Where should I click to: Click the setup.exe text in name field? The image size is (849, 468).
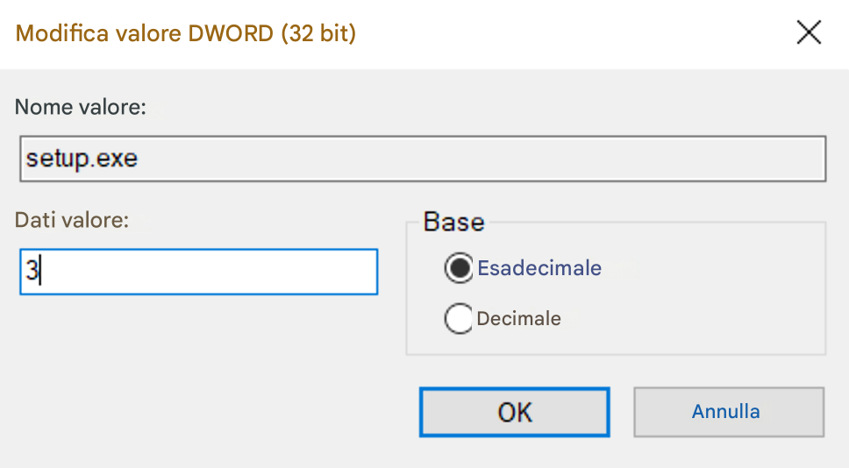point(82,159)
